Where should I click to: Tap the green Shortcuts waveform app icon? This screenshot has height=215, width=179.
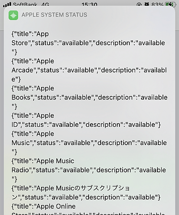(x=13, y=15)
